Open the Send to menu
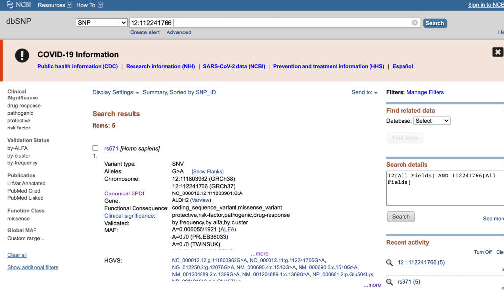The height and width of the screenshot is (290, 504). tap(365, 92)
